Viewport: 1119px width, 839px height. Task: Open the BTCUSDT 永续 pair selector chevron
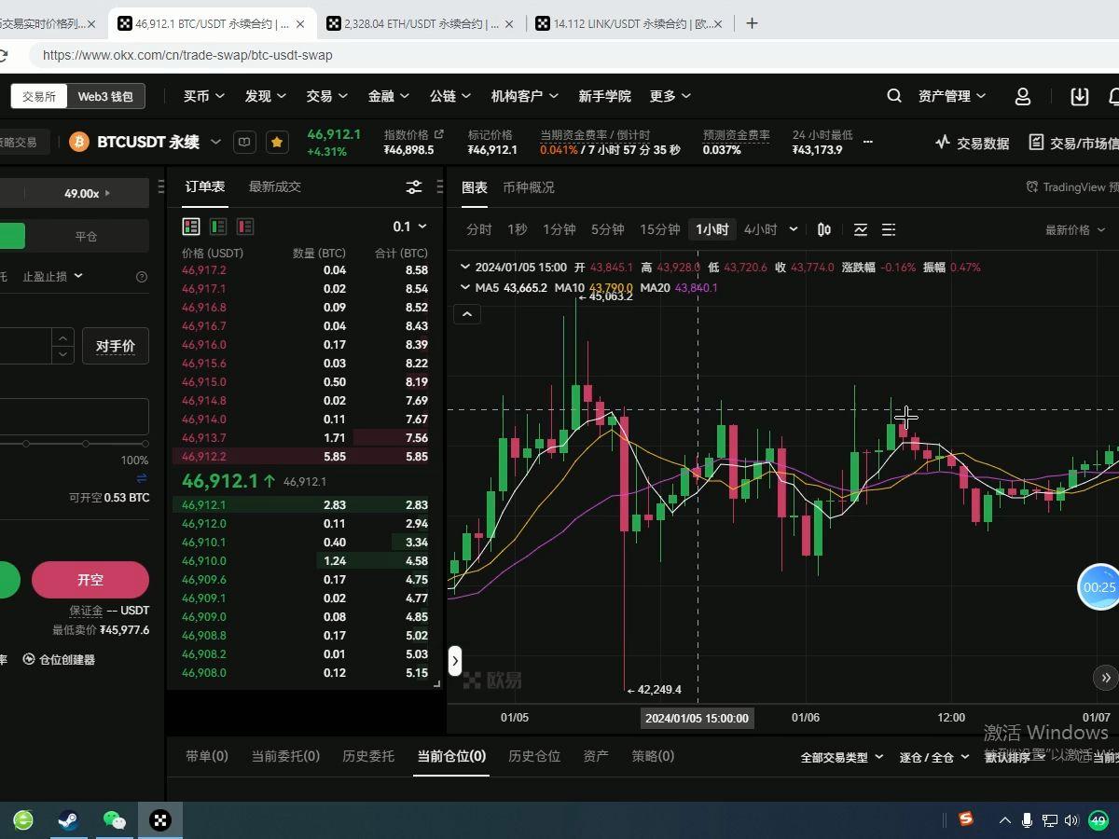[215, 142]
